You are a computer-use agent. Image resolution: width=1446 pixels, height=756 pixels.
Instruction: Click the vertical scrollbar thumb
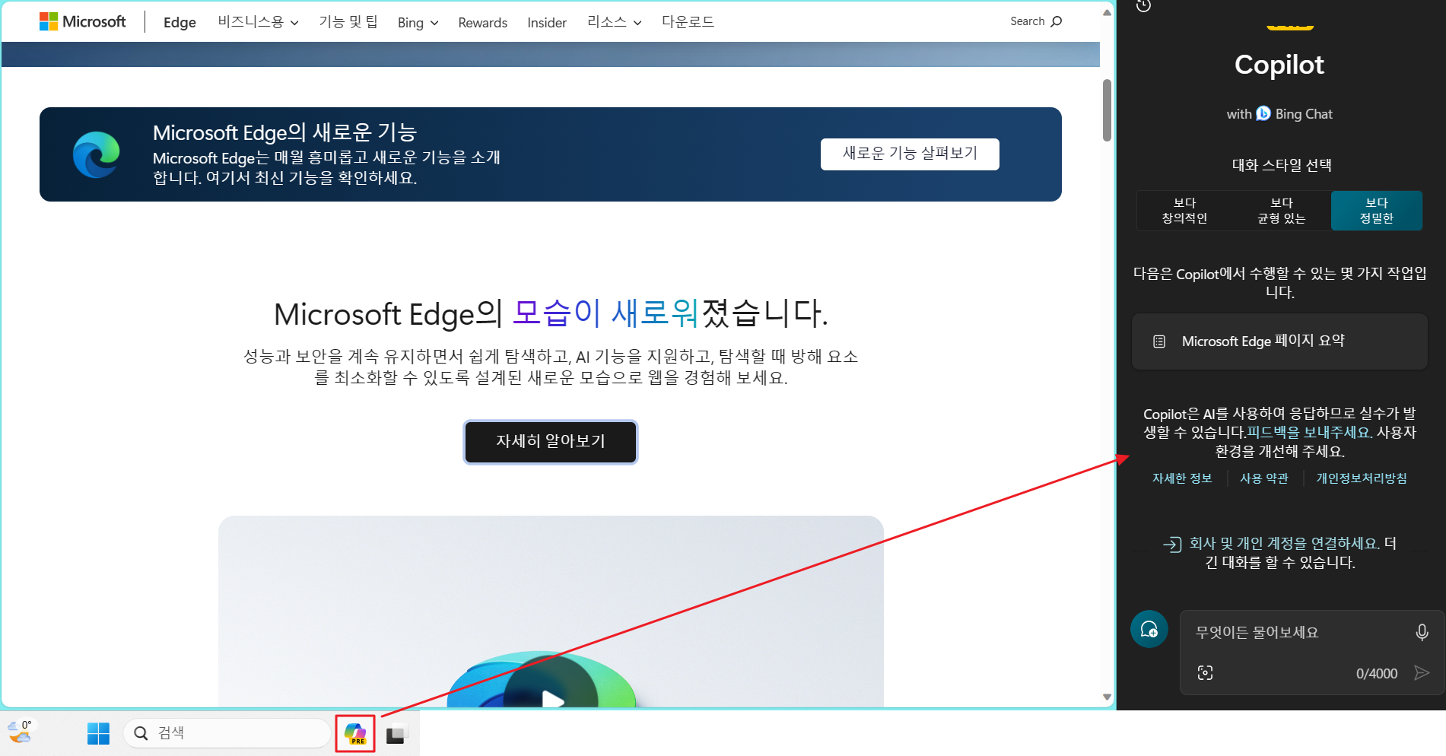pyautogui.click(x=1108, y=110)
